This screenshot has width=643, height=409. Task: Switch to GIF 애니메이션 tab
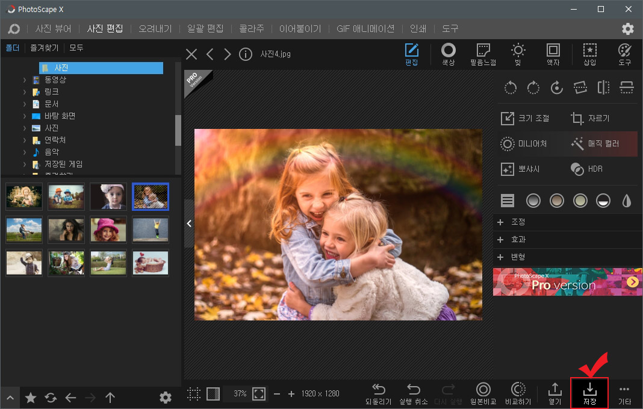tap(365, 29)
